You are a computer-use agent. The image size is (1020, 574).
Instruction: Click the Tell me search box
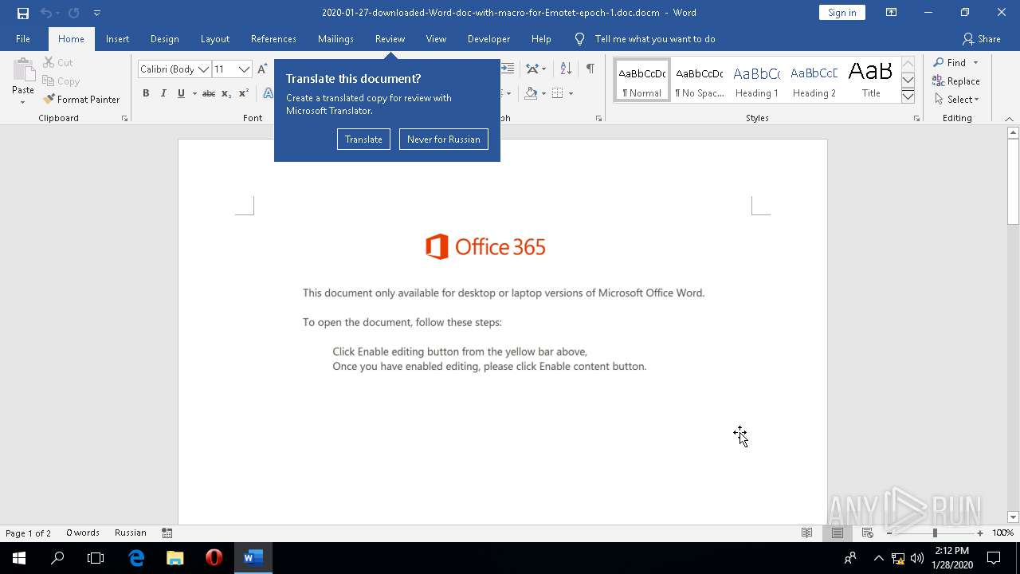(654, 39)
